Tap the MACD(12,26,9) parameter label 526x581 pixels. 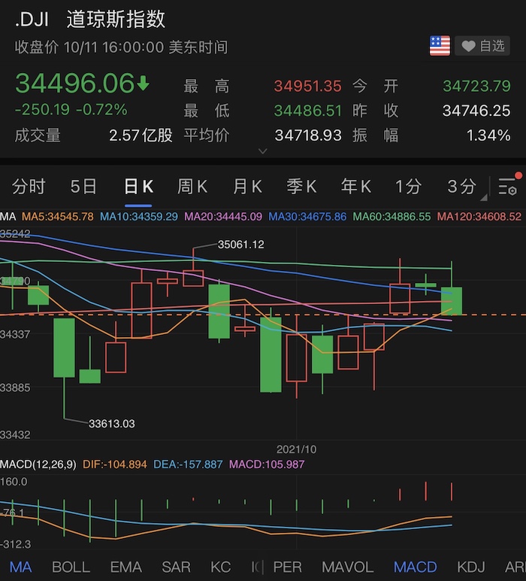coord(38,464)
